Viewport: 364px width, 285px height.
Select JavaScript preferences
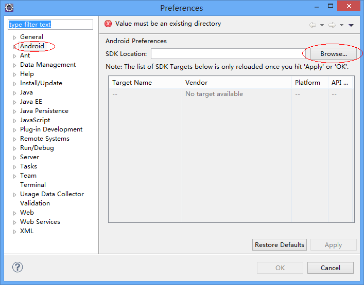point(35,120)
